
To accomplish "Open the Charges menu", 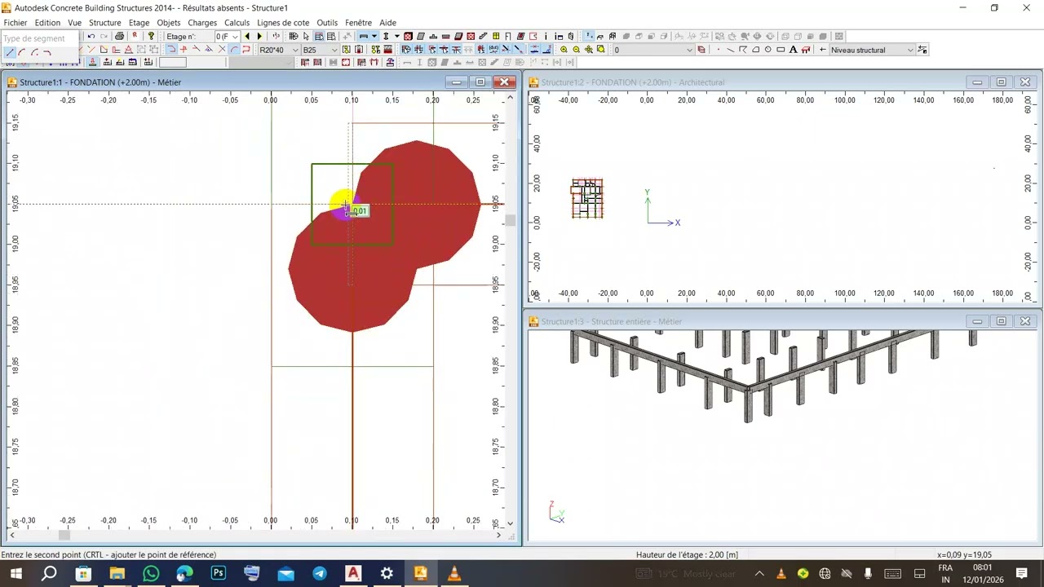I will point(202,23).
